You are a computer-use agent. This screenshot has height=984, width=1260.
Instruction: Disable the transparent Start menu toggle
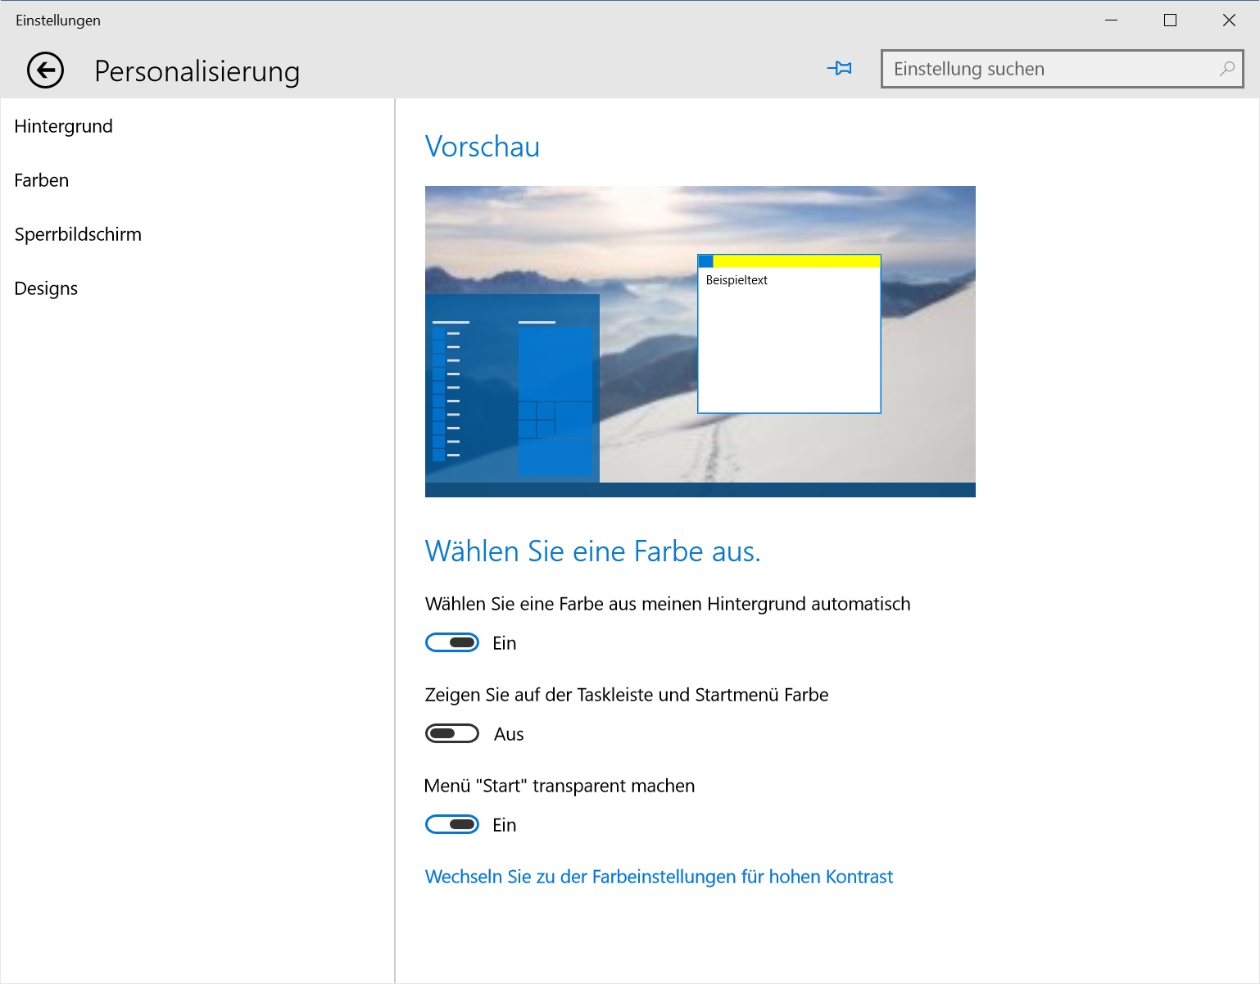pyautogui.click(x=452, y=825)
